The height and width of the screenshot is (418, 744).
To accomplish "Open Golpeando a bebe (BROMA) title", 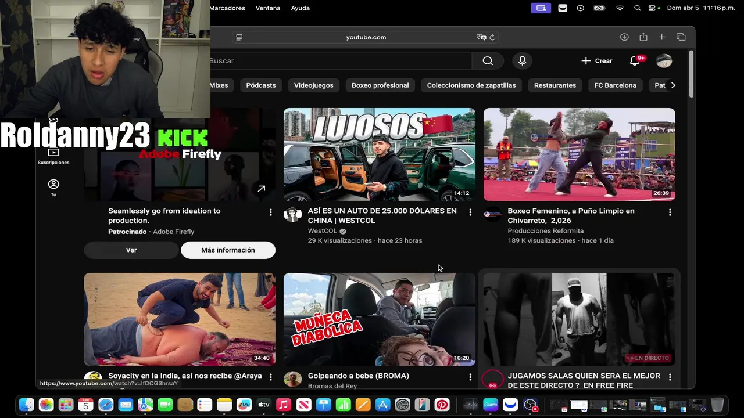I will click(359, 376).
